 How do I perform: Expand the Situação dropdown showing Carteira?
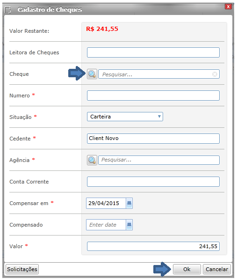[x=125, y=117]
